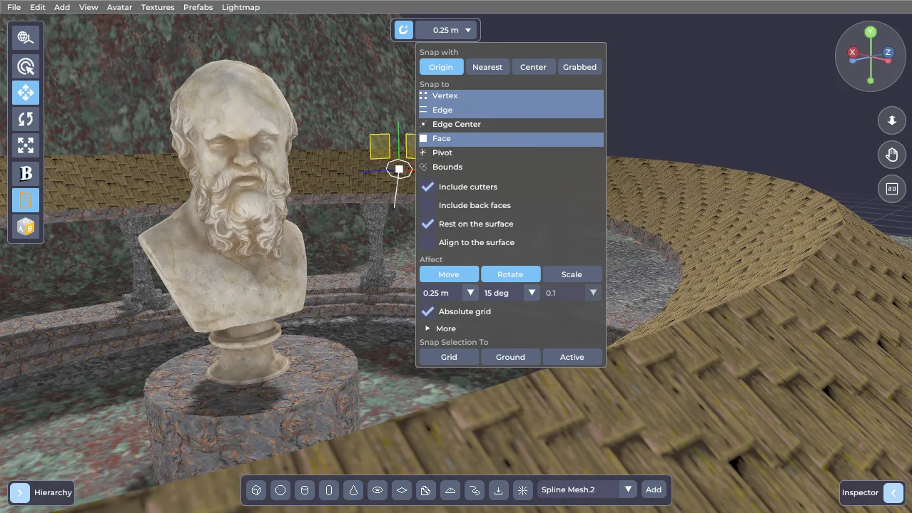The image size is (912, 513).
Task: Select Origin snap-with option
Action: [441, 67]
